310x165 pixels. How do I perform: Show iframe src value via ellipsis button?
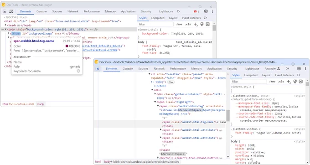(63, 34)
